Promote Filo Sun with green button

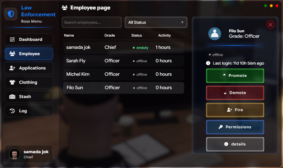pos(235,76)
